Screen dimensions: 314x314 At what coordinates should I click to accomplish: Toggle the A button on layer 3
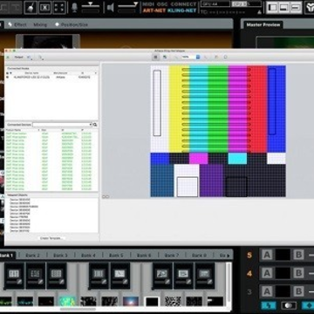click(267, 291)
